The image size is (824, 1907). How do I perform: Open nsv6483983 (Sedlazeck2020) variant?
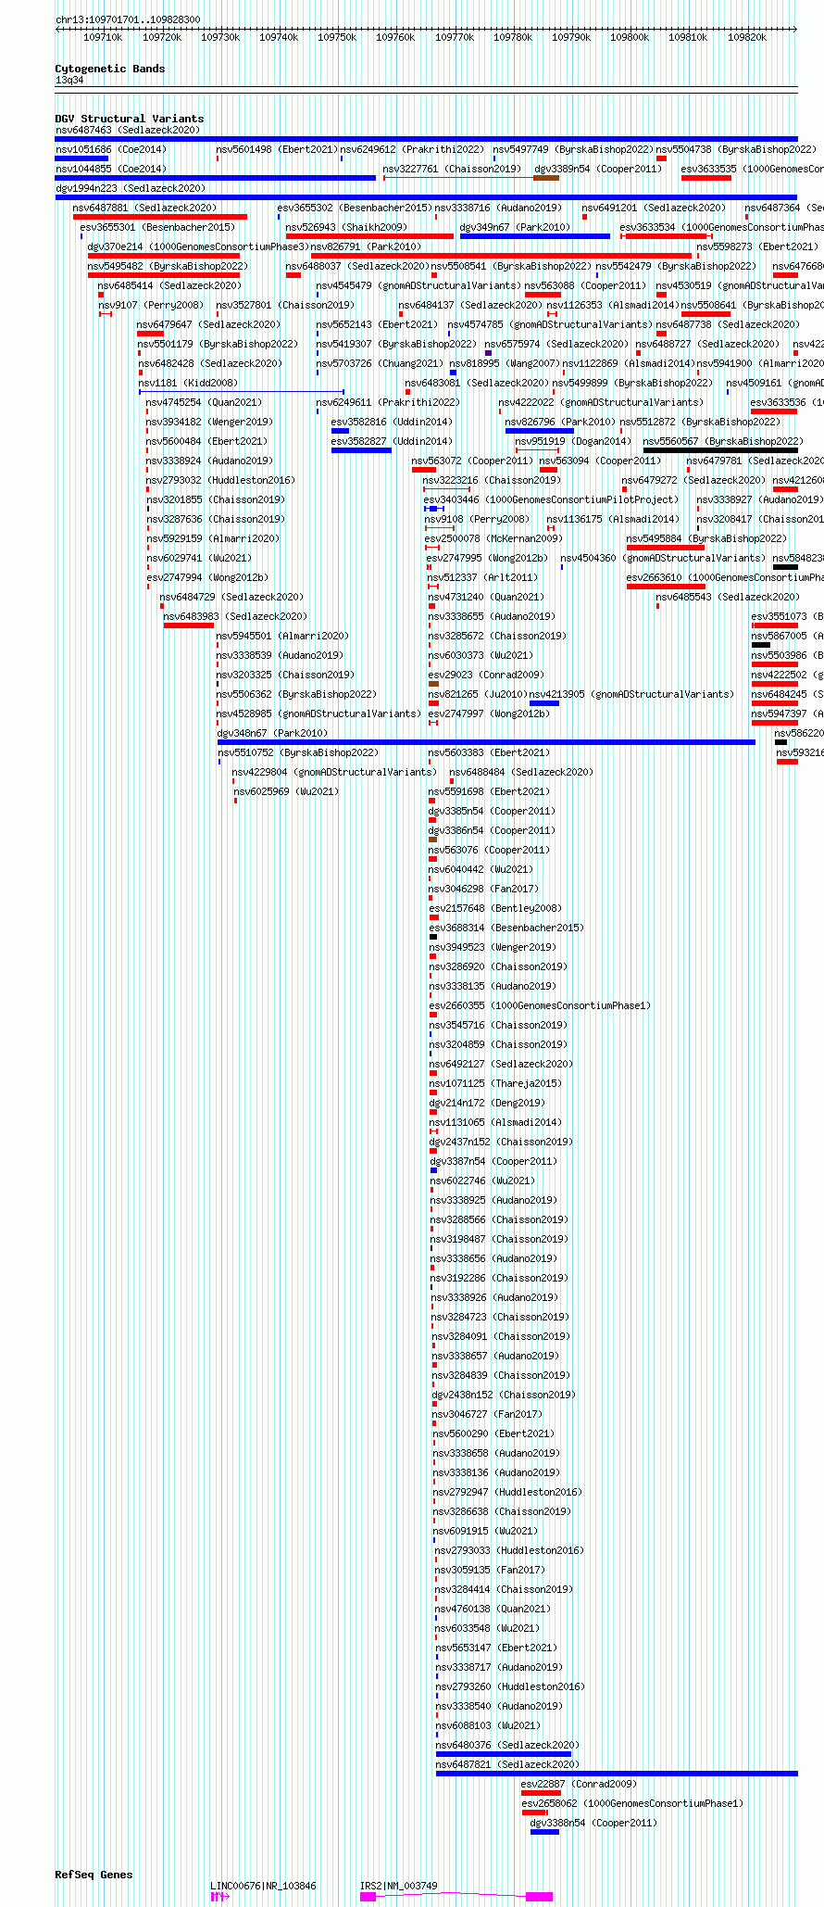click(235, 616)
